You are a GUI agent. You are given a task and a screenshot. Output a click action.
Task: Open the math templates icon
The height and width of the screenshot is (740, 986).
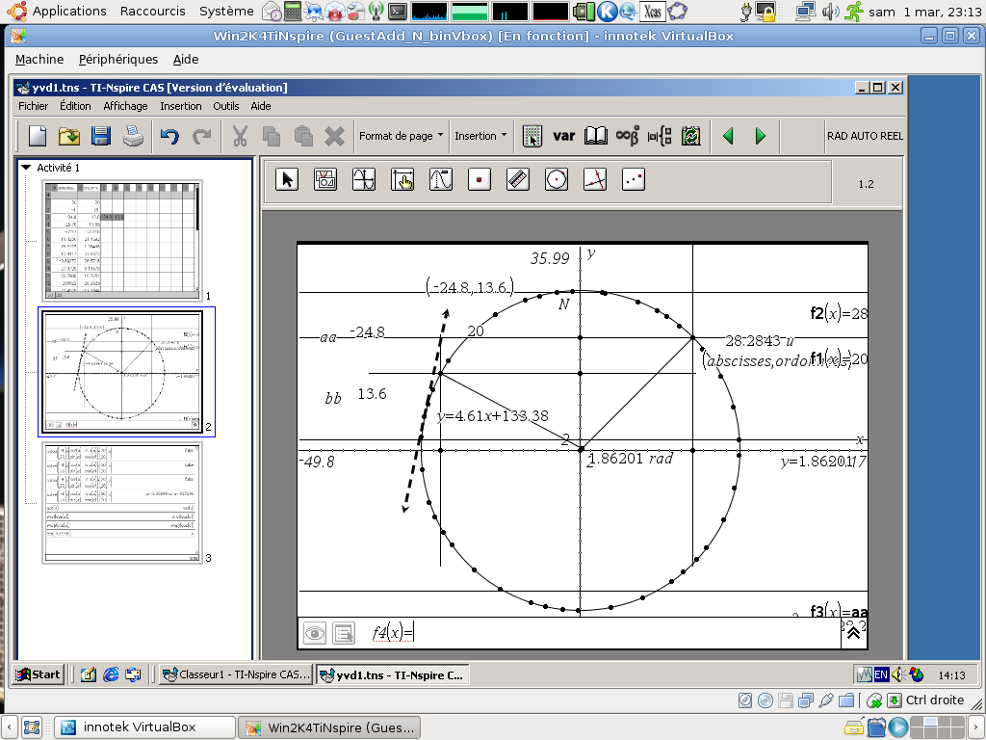(659, 136)
